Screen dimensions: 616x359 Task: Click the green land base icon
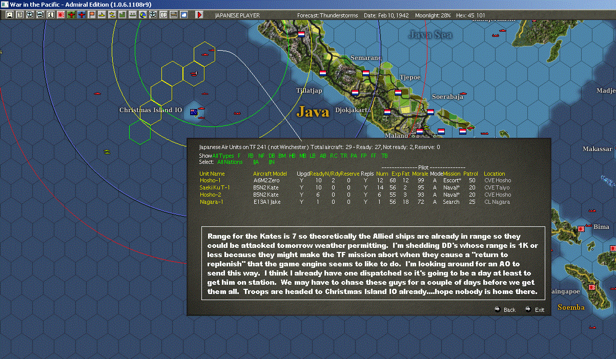pyautogui.click(x=123, y=15)
